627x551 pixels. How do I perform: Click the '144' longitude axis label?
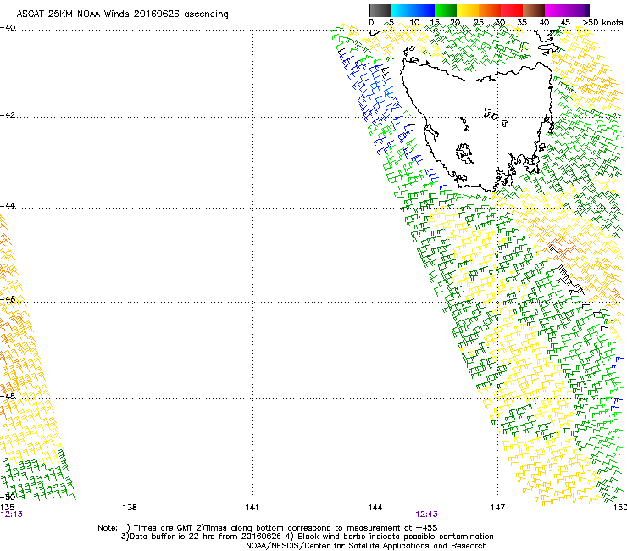[375, 508]
